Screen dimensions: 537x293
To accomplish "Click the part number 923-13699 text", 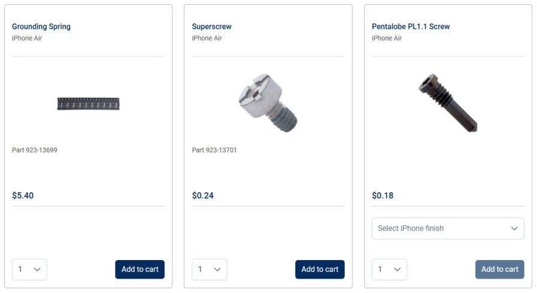I will [x=35, y=150].
